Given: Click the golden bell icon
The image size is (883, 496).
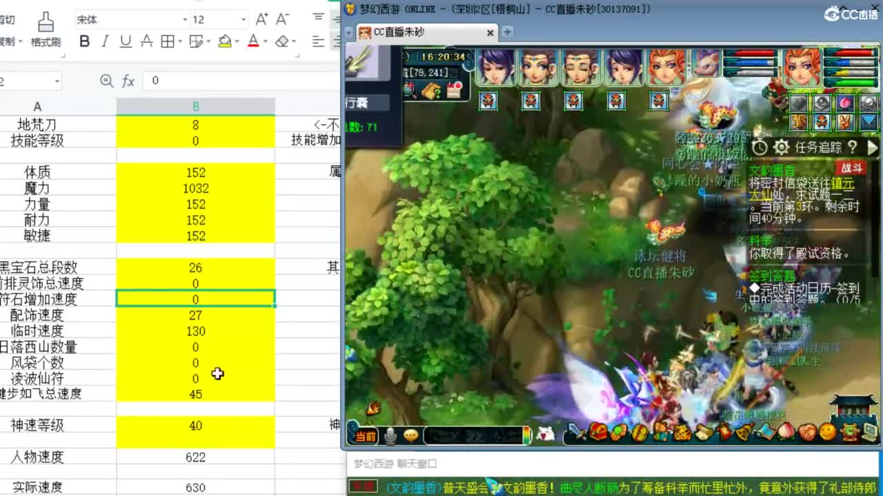Looking at the screenshot, I should [x=744, y=432].
